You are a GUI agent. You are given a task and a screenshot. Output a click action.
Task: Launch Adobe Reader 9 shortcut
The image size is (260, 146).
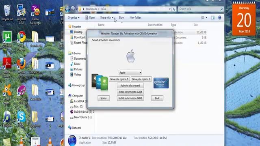pos(7,67)
